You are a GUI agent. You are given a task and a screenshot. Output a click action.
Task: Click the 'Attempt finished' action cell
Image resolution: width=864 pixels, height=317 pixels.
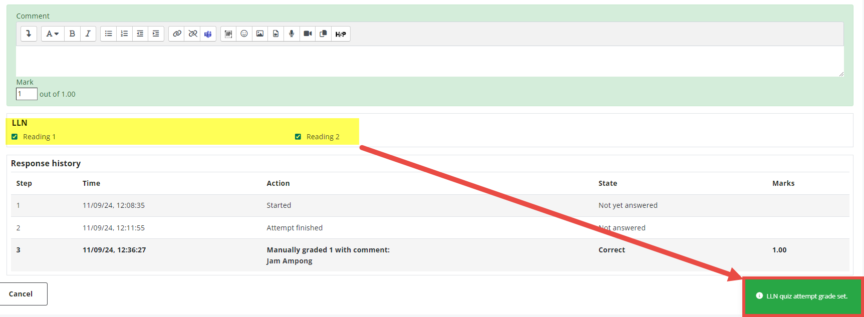point(295,228)
